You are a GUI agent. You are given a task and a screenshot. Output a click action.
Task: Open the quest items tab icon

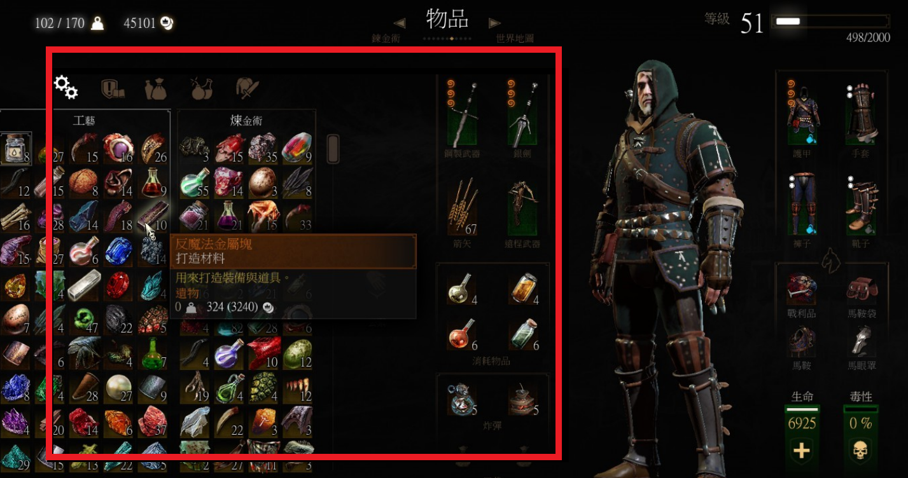(111, 88)
